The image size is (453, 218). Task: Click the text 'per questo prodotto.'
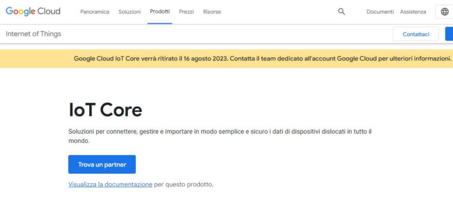(x=184, y=185)
